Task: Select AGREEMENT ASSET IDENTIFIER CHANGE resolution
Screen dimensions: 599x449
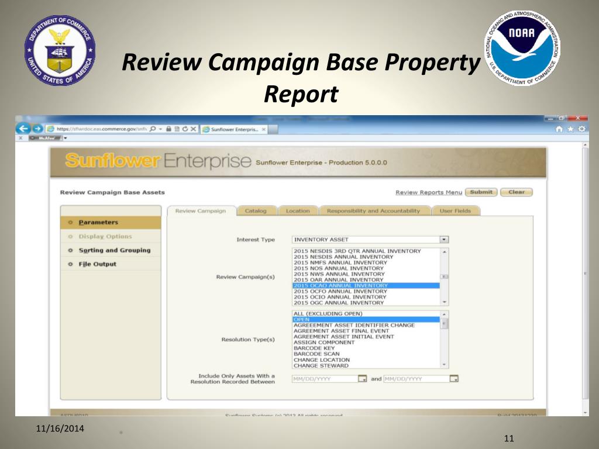Action: click(x=366, y=325)
